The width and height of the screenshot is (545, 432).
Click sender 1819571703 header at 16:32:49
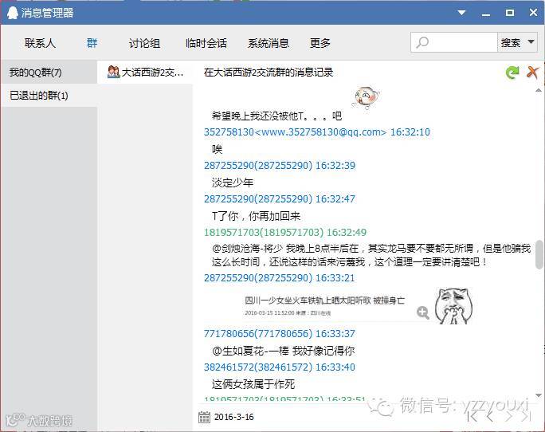click(285, 233)
